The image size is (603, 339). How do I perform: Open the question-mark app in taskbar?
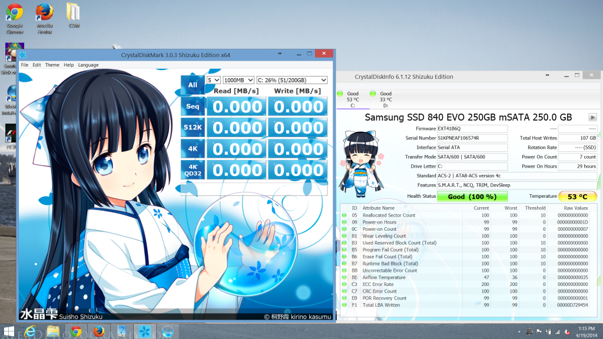pos(122,331)
